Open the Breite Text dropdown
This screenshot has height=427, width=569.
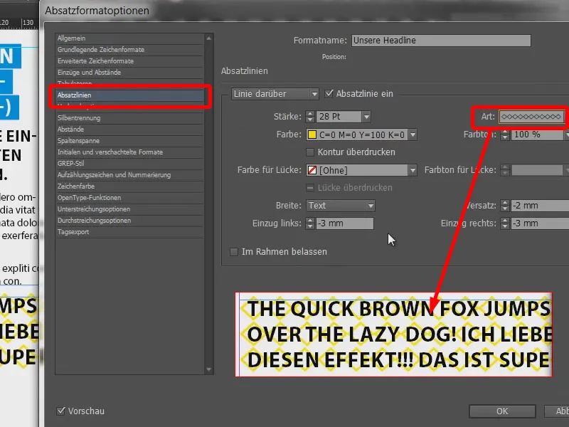pyautogui.click(x=341, y=206)
